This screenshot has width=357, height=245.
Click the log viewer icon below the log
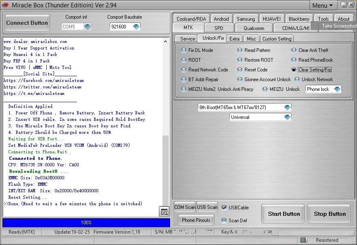164,212
